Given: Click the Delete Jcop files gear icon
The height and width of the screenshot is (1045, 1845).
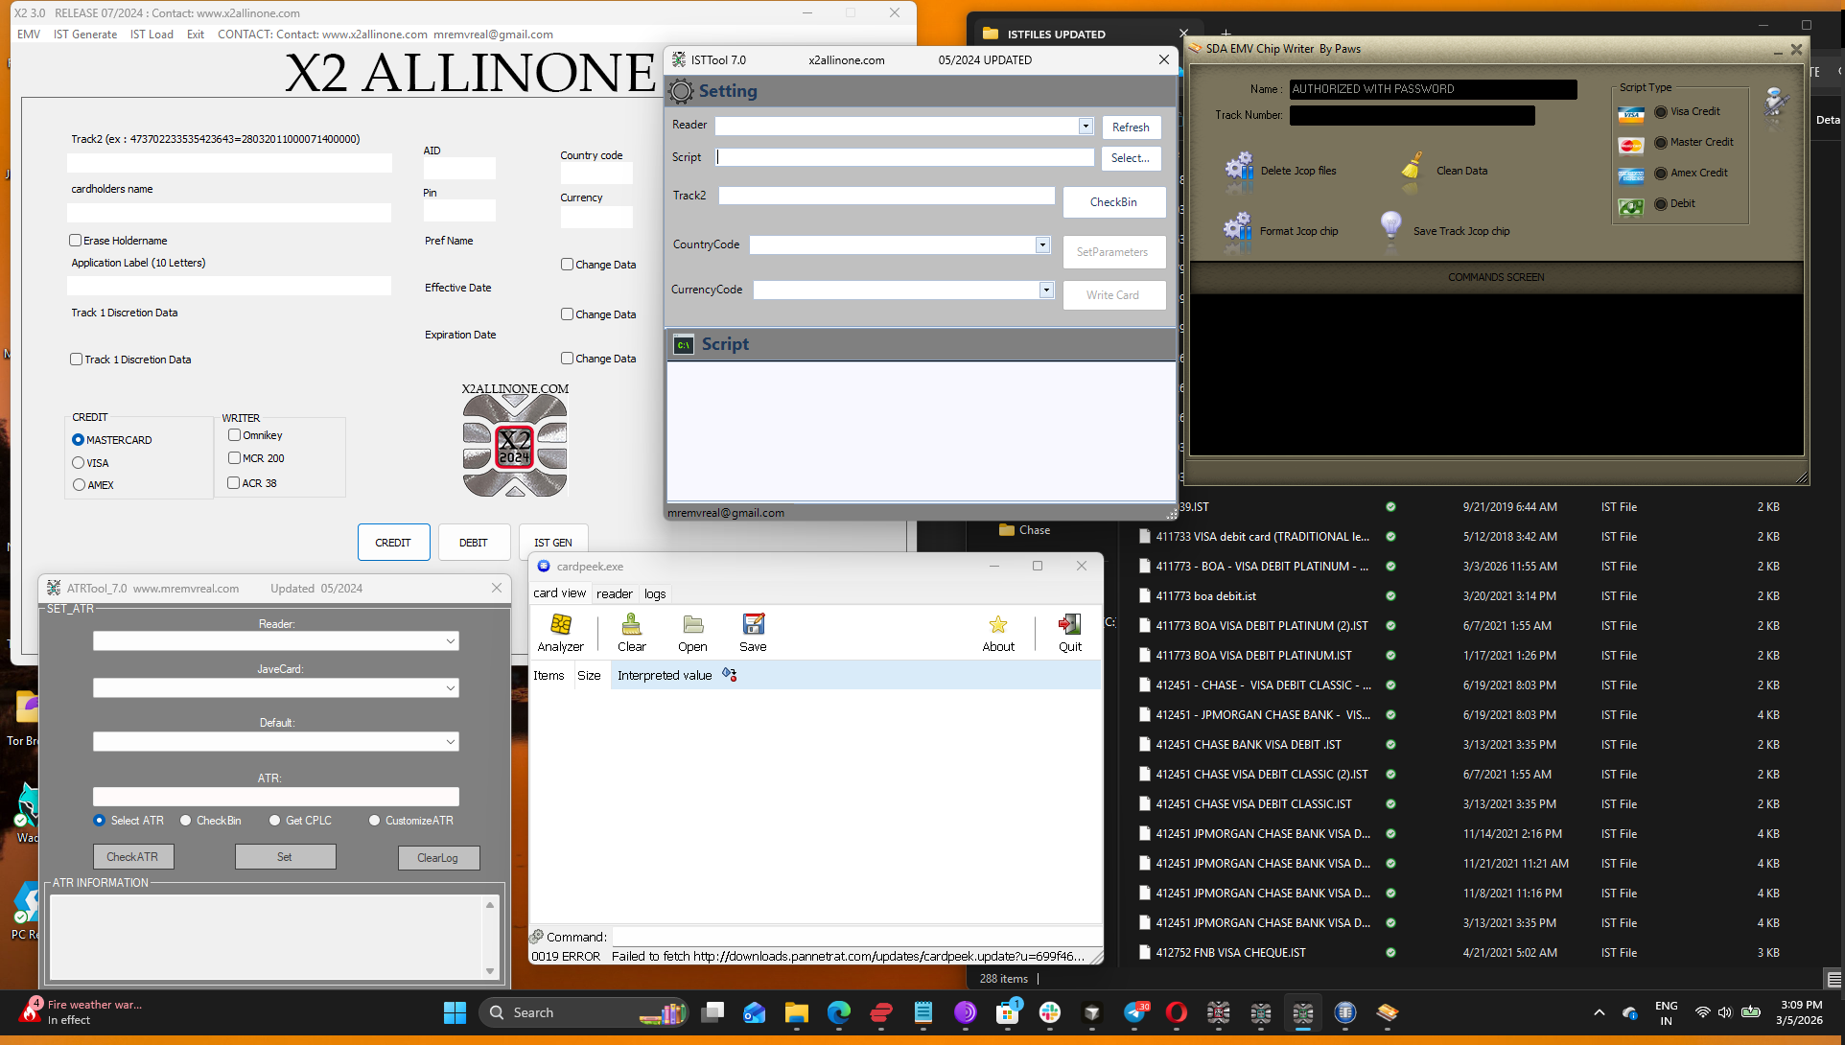Looking at the screenshot, I should (x=1239, y=168).
